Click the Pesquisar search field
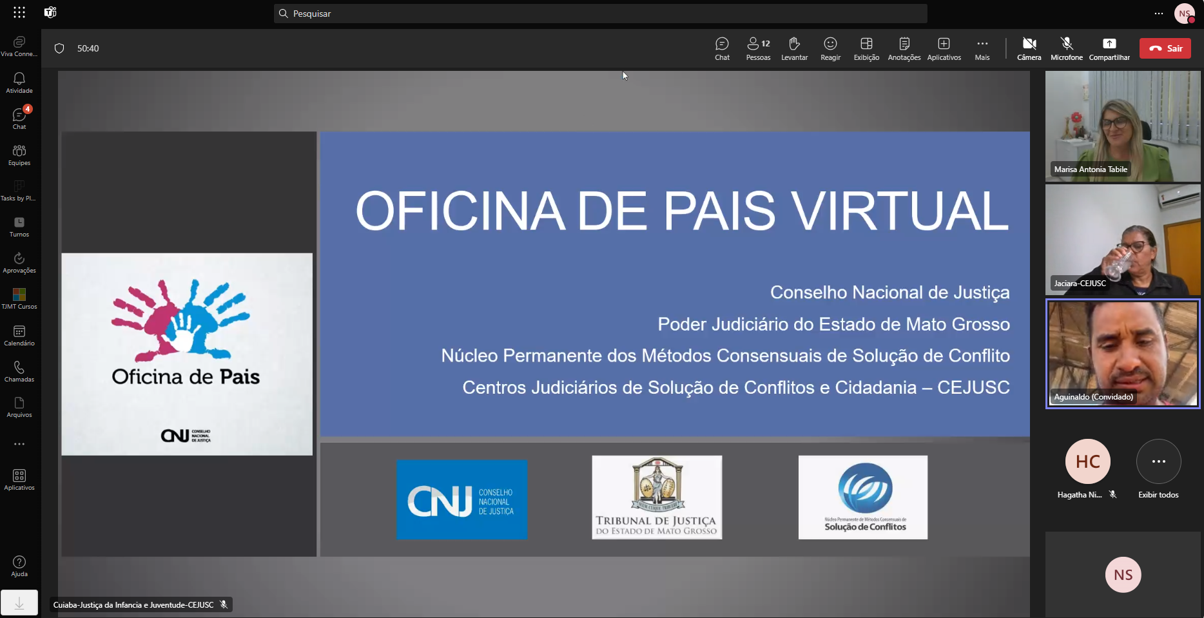Screen dimensions: 1204x618 point(600,14)
